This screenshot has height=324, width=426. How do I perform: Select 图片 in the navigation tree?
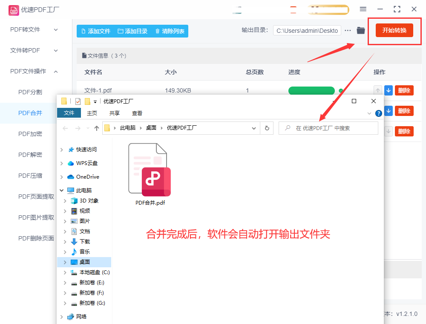click(84, 221)
